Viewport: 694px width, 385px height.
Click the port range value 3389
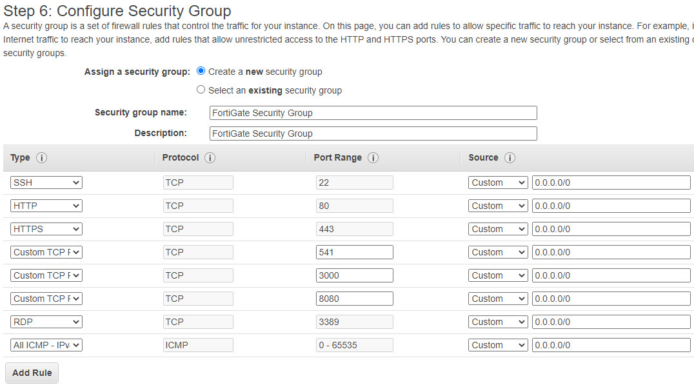pos(355,322)
